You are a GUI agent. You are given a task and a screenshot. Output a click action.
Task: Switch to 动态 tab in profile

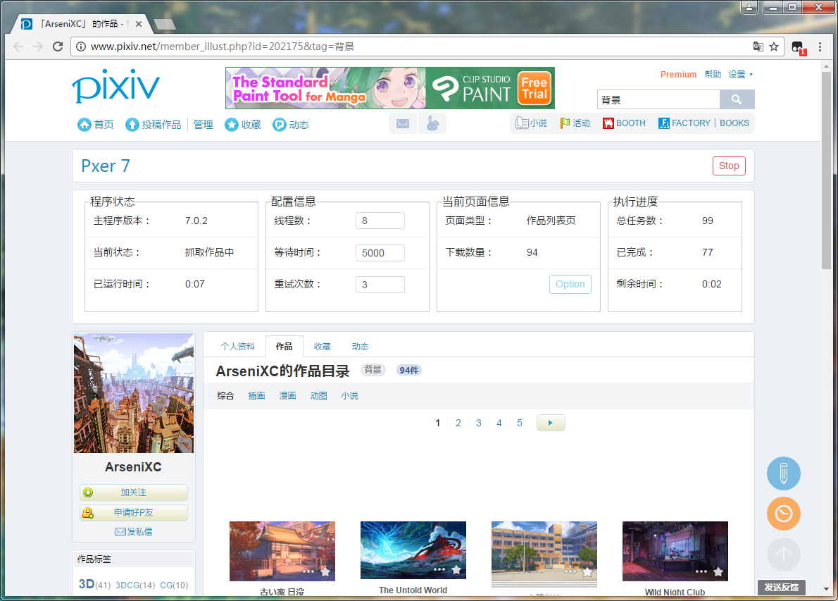[361, 347]
